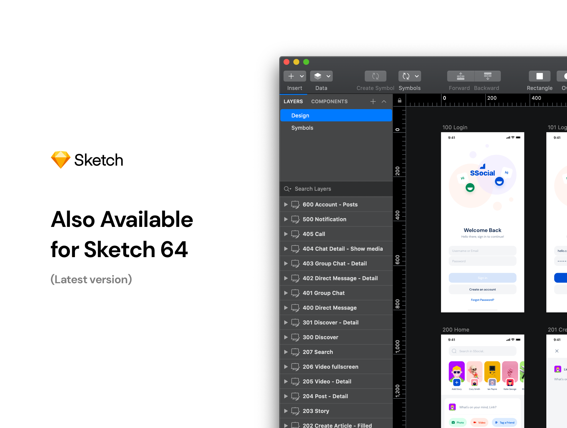Add a new page with plus icon
Viewport: 567px width, 428px height.
point(373,101)
